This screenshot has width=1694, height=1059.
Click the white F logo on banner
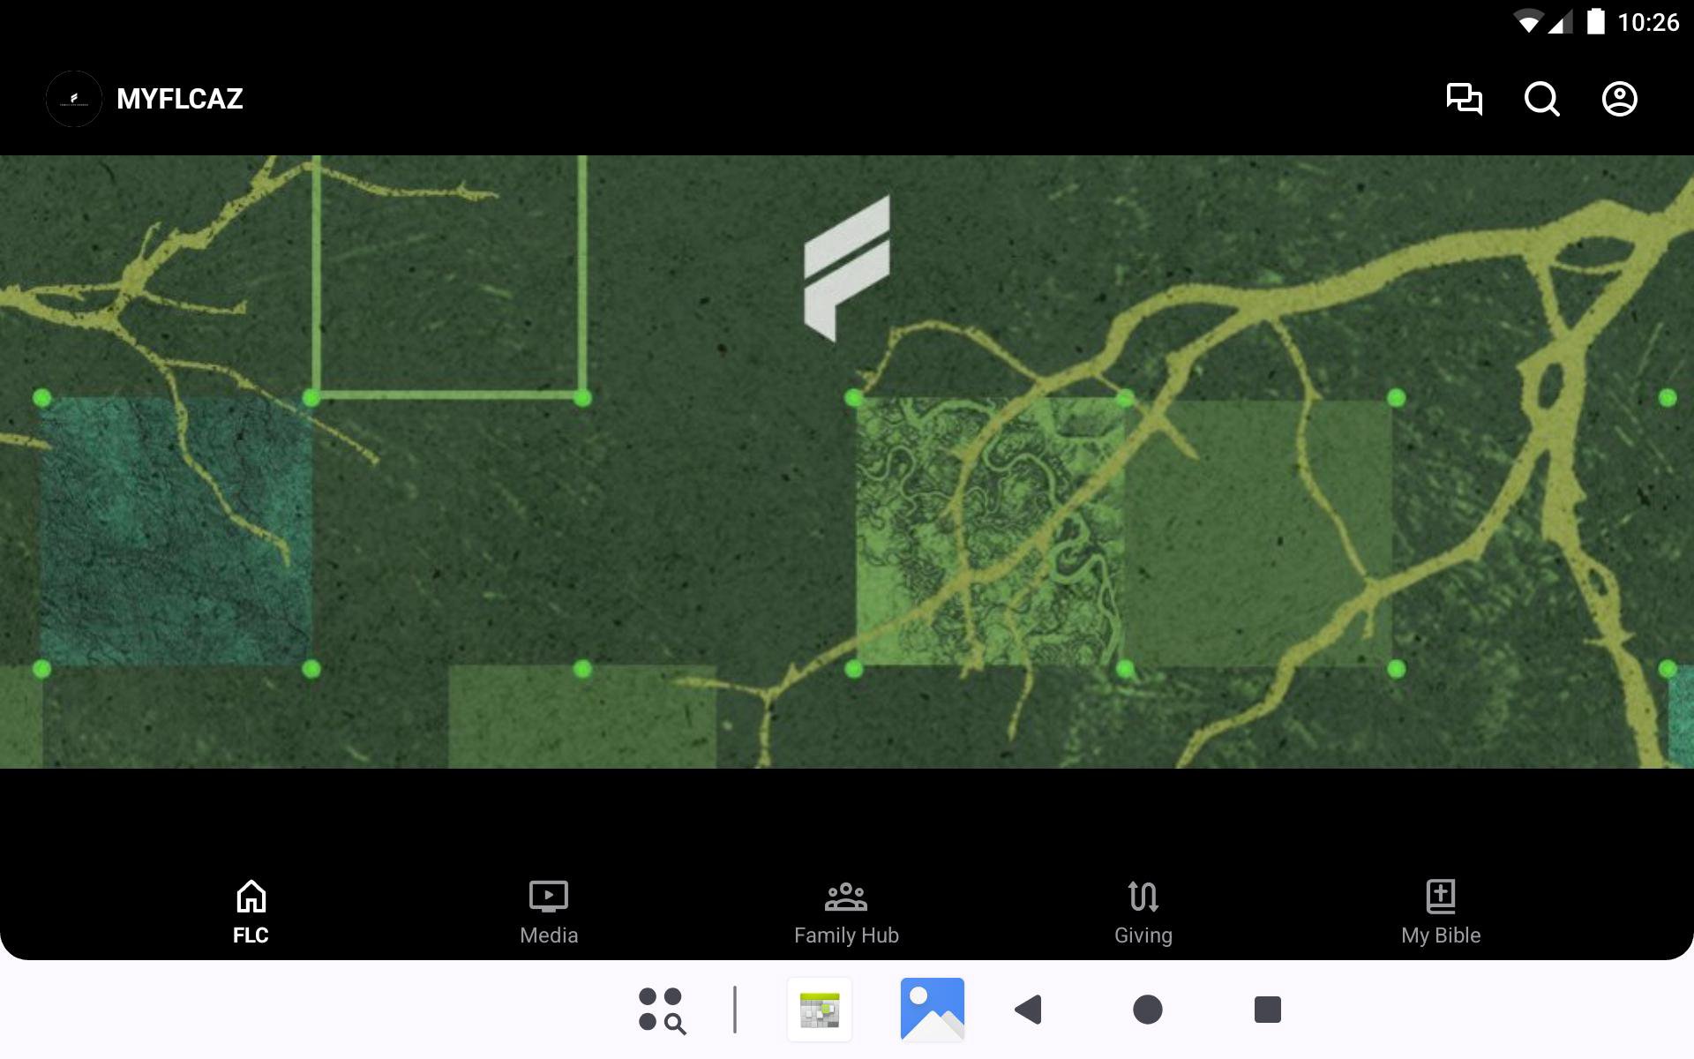(846, 268)
